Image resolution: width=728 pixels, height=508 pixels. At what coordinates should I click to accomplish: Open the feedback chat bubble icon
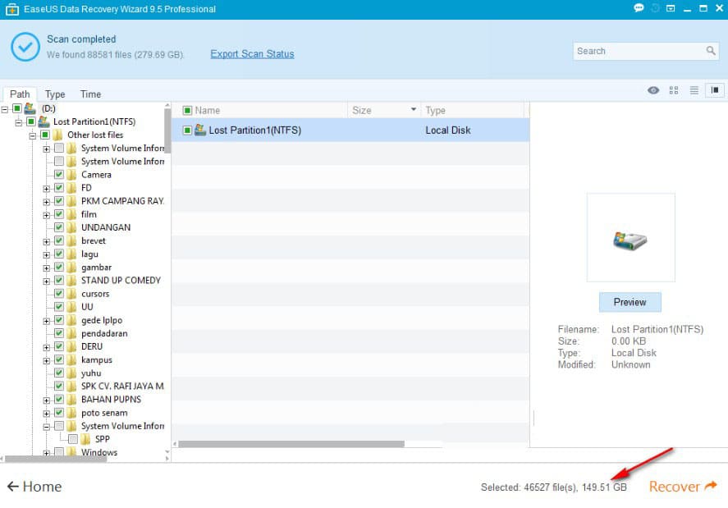(x=639, y=8)
